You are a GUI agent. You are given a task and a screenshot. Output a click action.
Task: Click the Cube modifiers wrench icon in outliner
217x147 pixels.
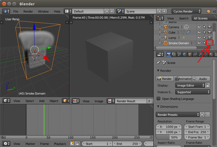pyautogui.click(x=188, y=32)
